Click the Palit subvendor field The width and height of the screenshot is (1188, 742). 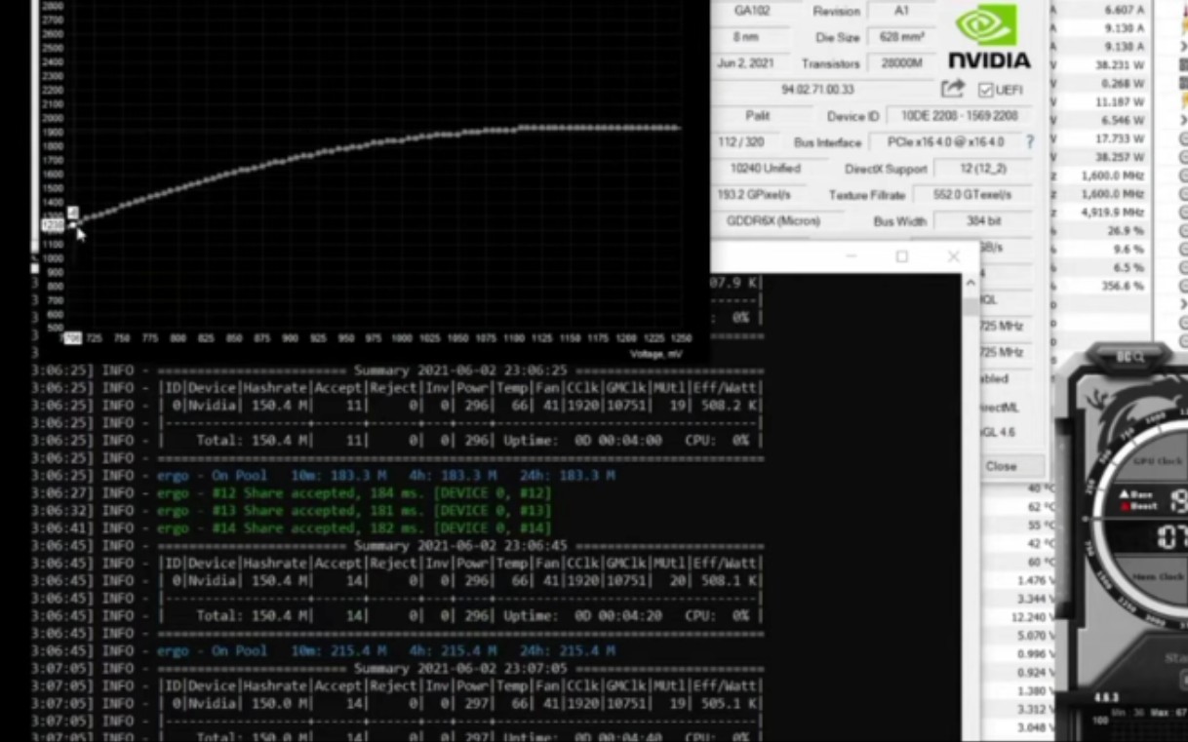(758, 116)
